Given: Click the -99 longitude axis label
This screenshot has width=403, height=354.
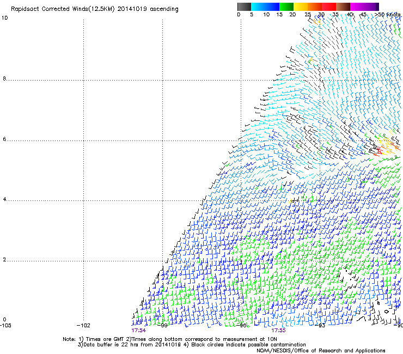Looking at the screenshot, I should click(162, 326).
